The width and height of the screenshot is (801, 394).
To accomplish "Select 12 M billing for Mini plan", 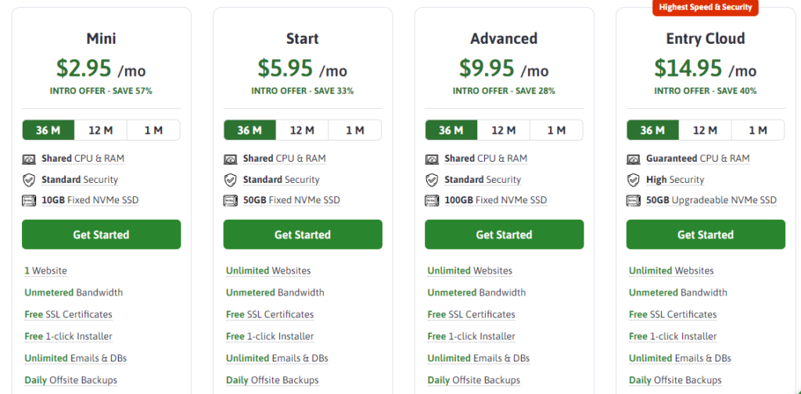I will [x=101, y=131].
